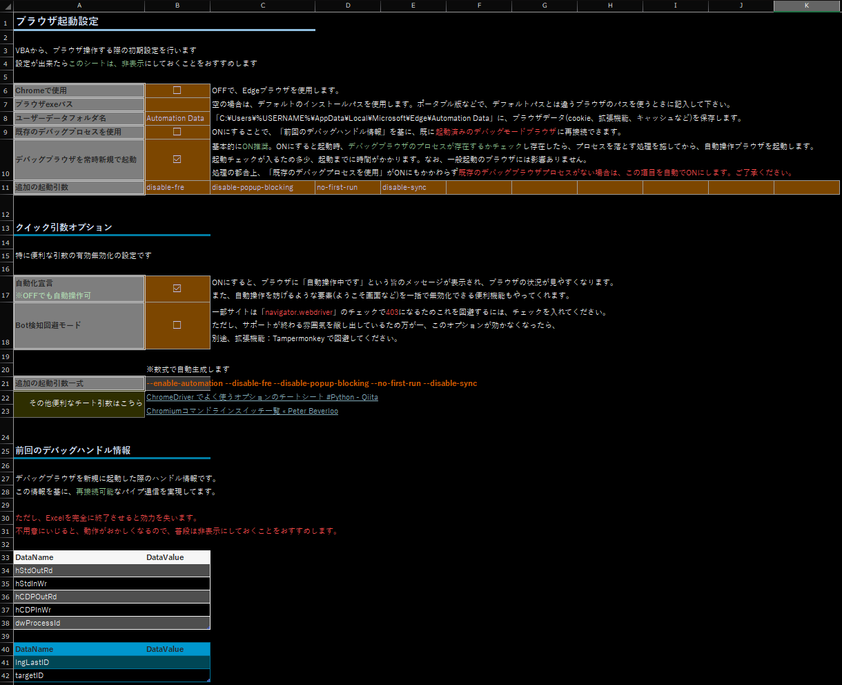Select the disable-sync argument cell
842x685 pixels.
(x=413, y=187)
